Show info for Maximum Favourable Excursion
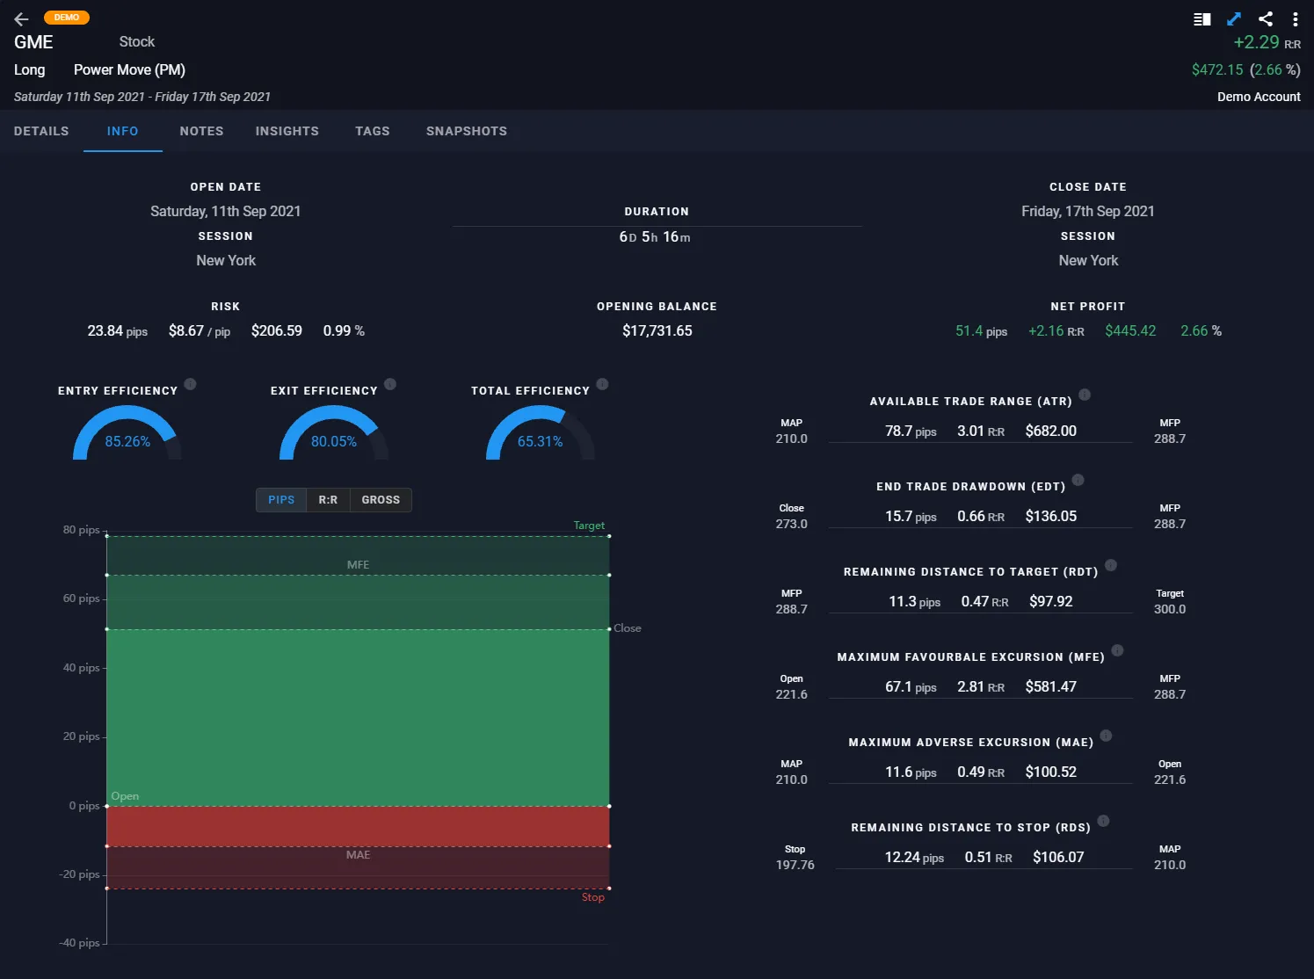This screenshot has height=979, width=1314. (x=1118, y=650)
